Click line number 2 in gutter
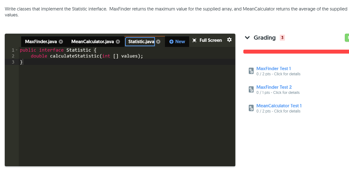349x170 pixels. (x=13, y=56)
